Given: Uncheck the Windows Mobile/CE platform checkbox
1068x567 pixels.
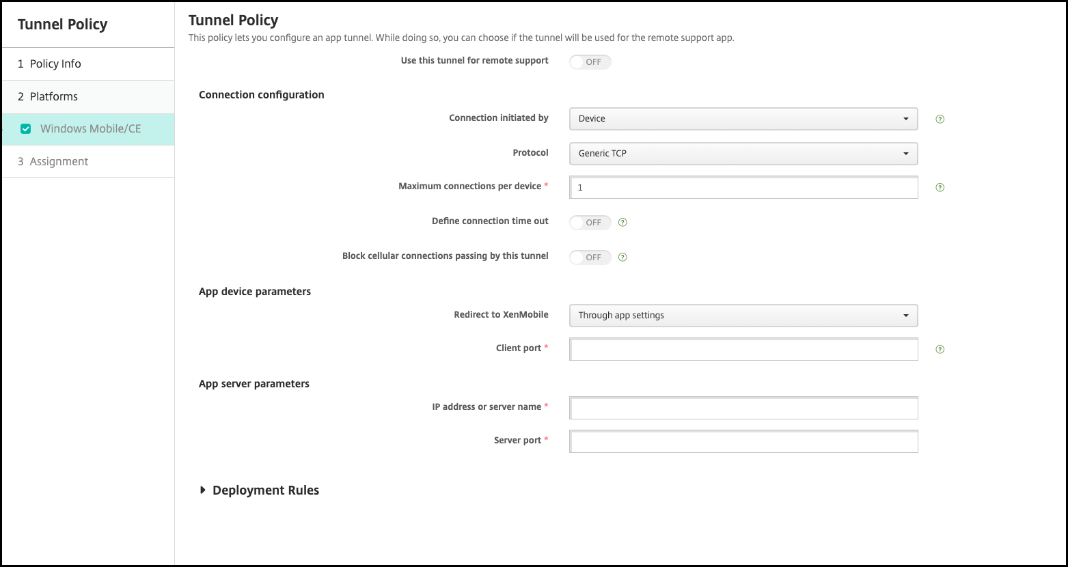Looking at the screenshot, I should [26, 128].
